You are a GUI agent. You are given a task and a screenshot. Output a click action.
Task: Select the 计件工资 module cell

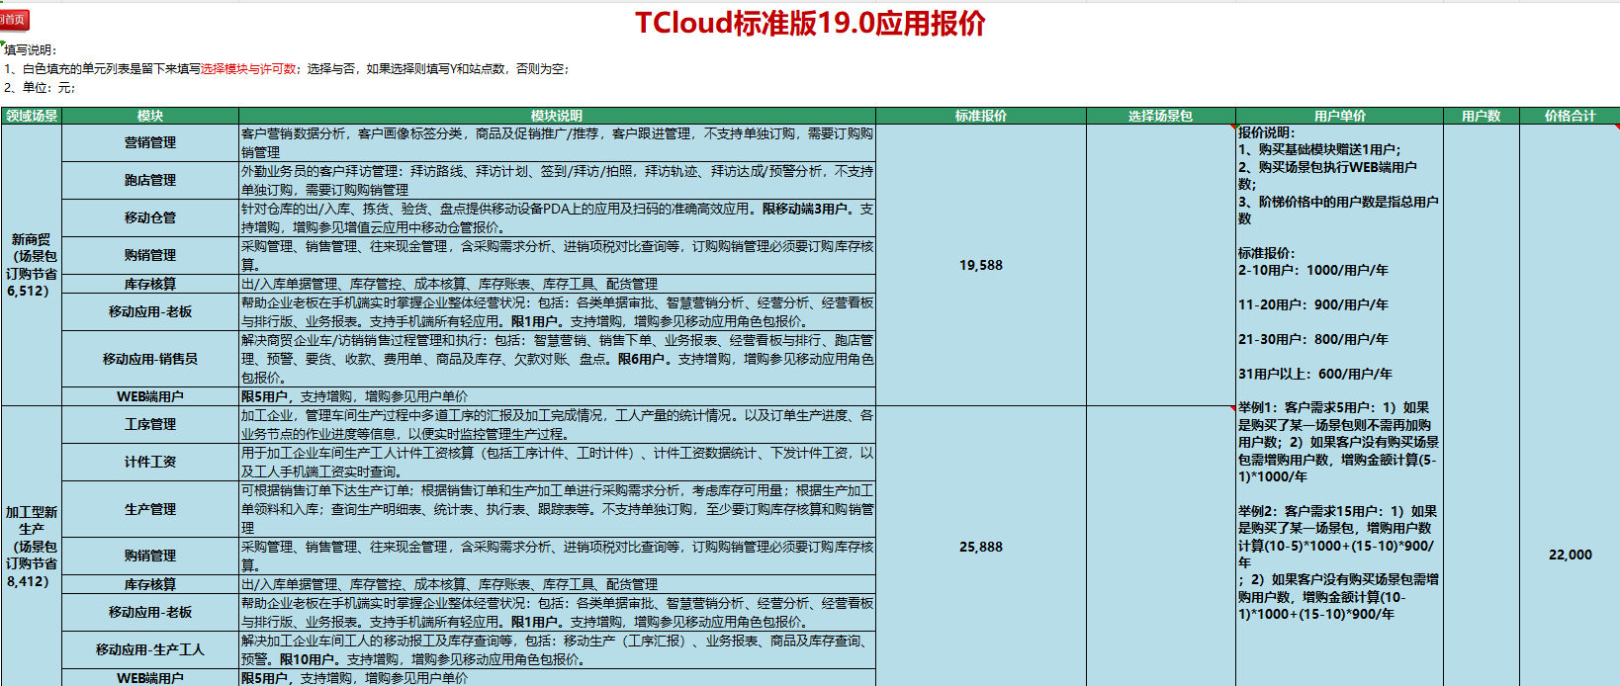[150, 462]
